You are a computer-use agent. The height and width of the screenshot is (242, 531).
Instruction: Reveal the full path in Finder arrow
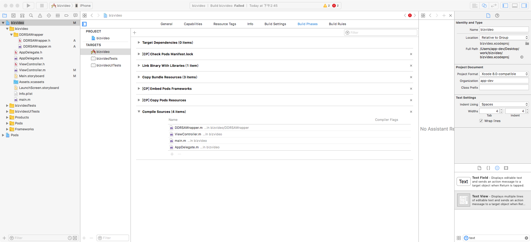tap(522, 57)
